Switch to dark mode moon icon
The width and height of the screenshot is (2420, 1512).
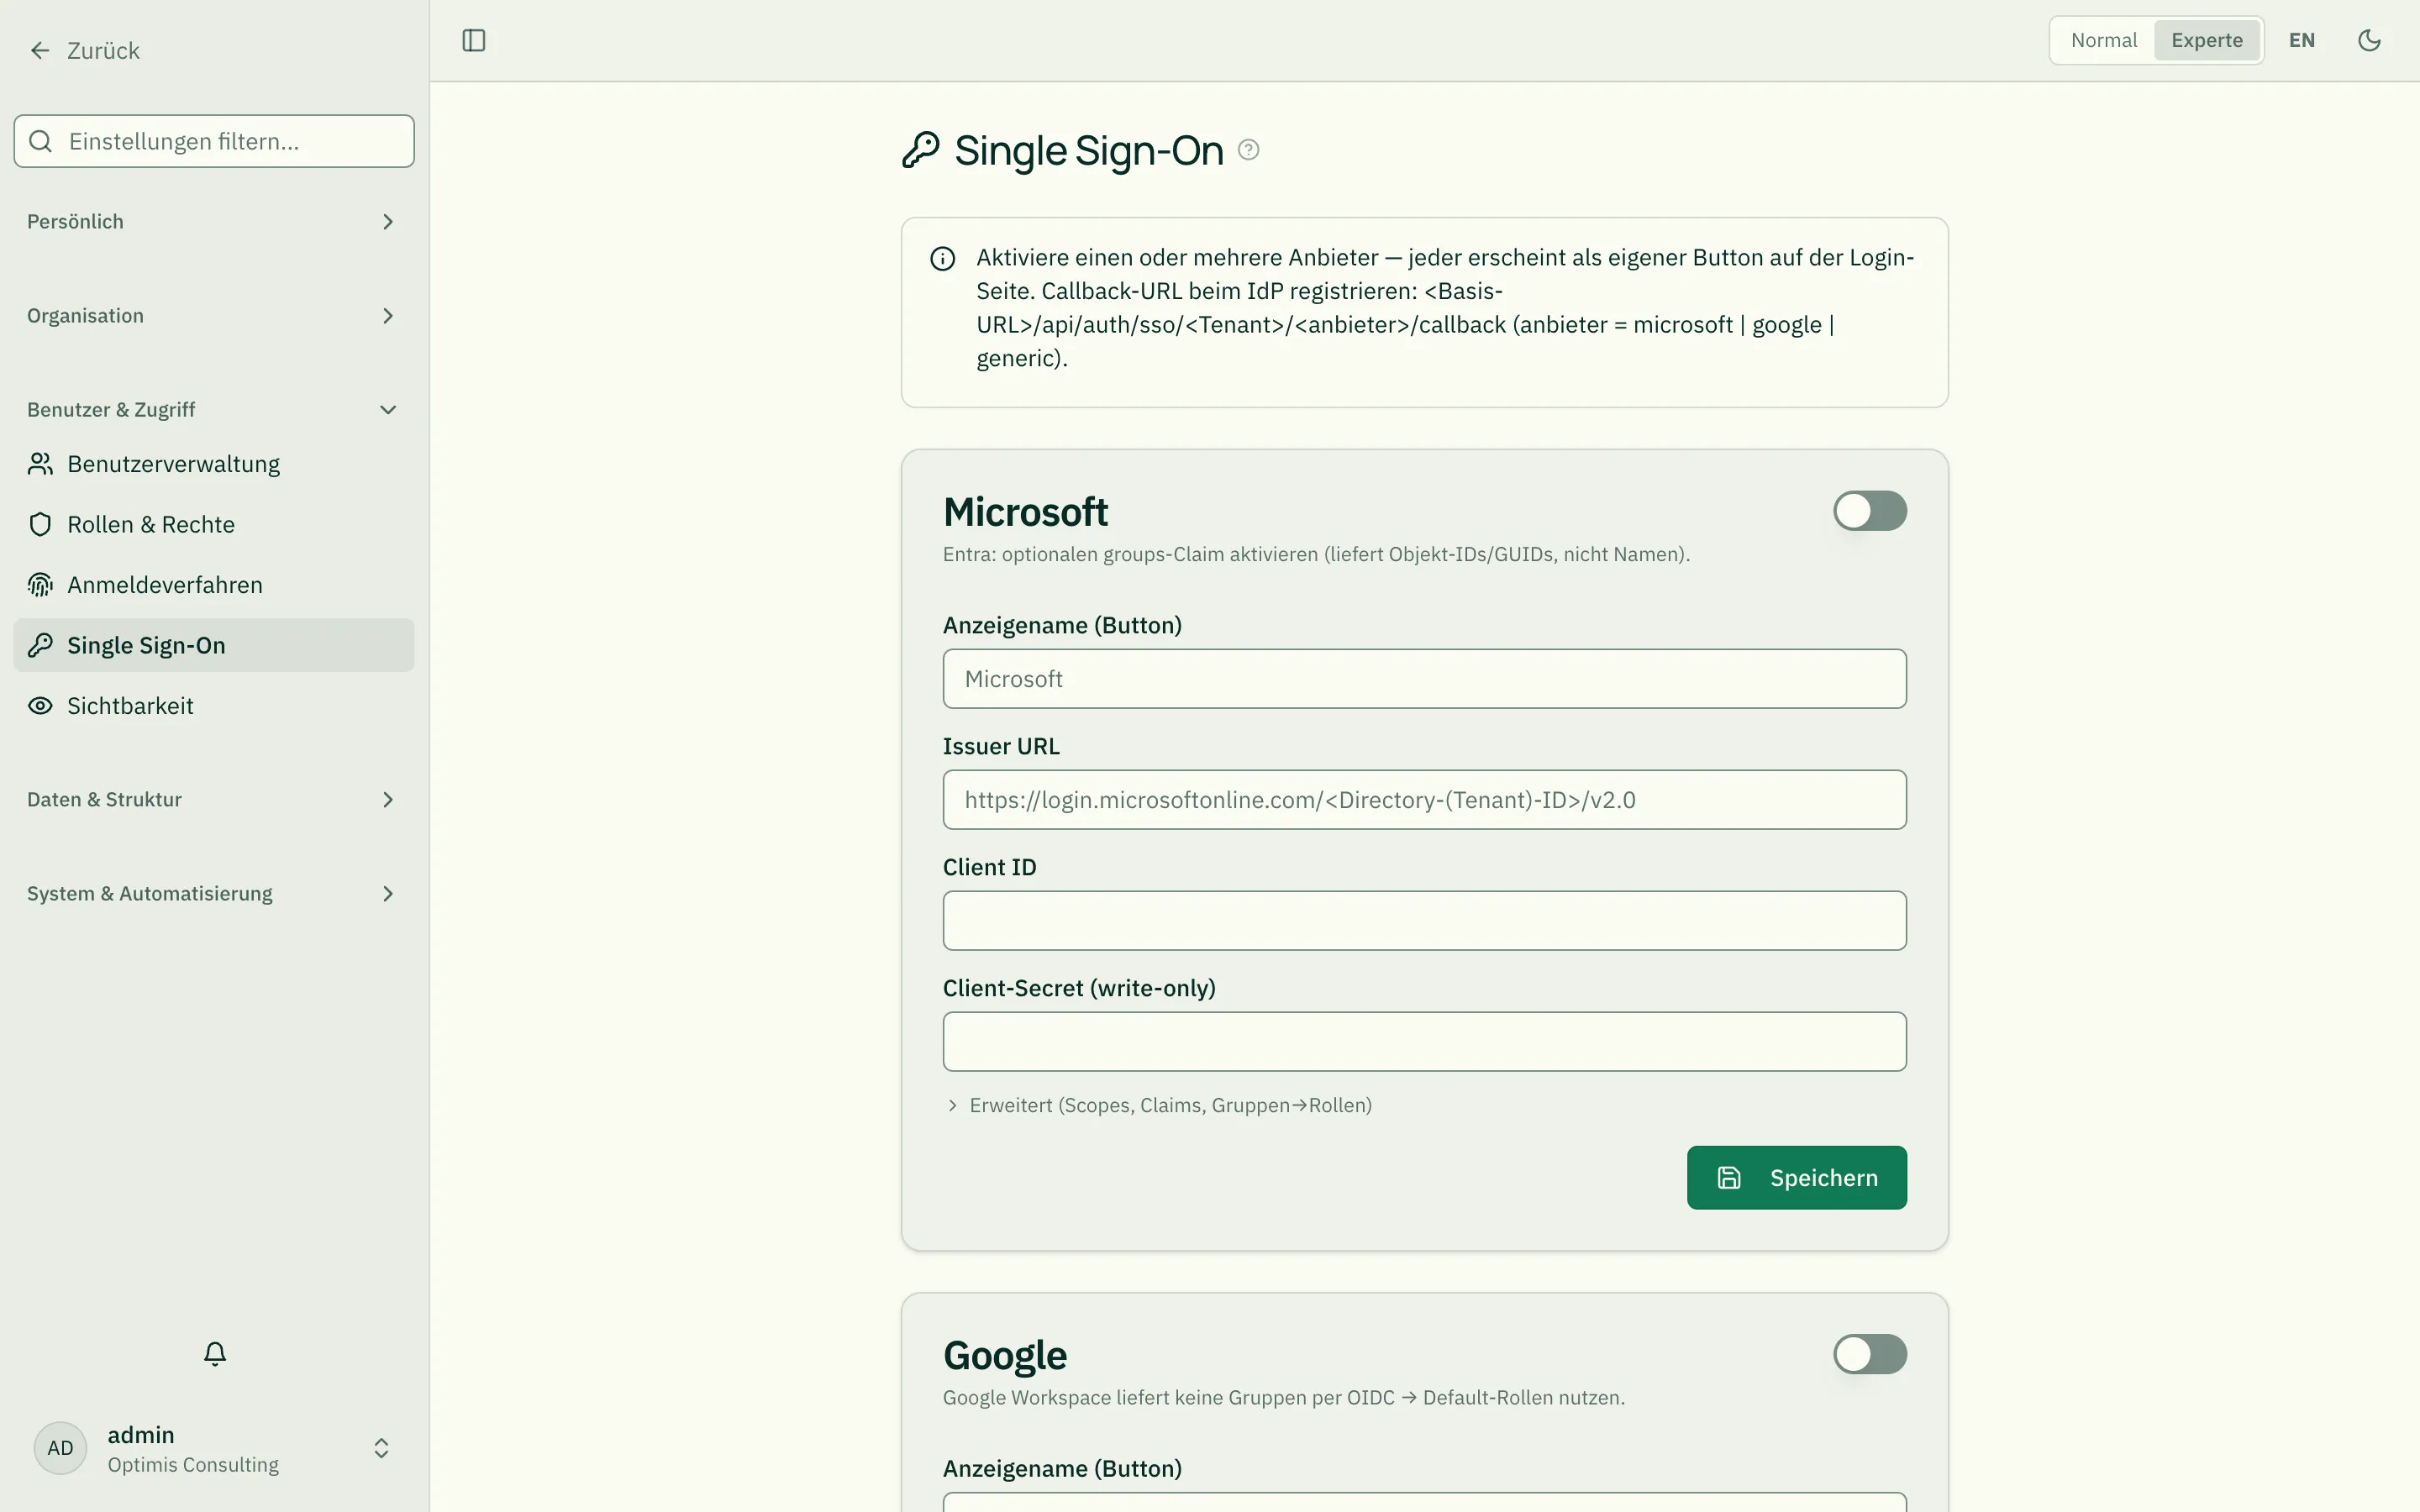2369,40
